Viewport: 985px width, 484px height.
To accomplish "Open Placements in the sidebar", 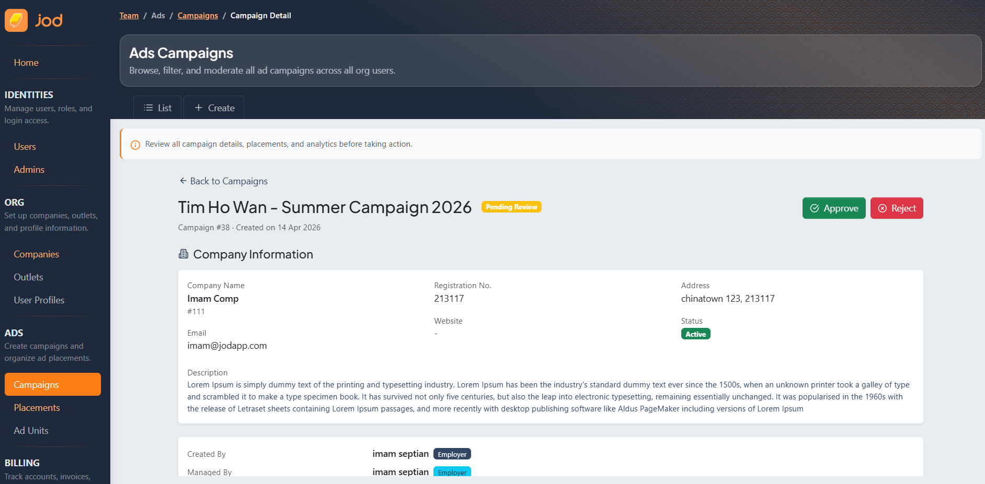I will 37,408.
